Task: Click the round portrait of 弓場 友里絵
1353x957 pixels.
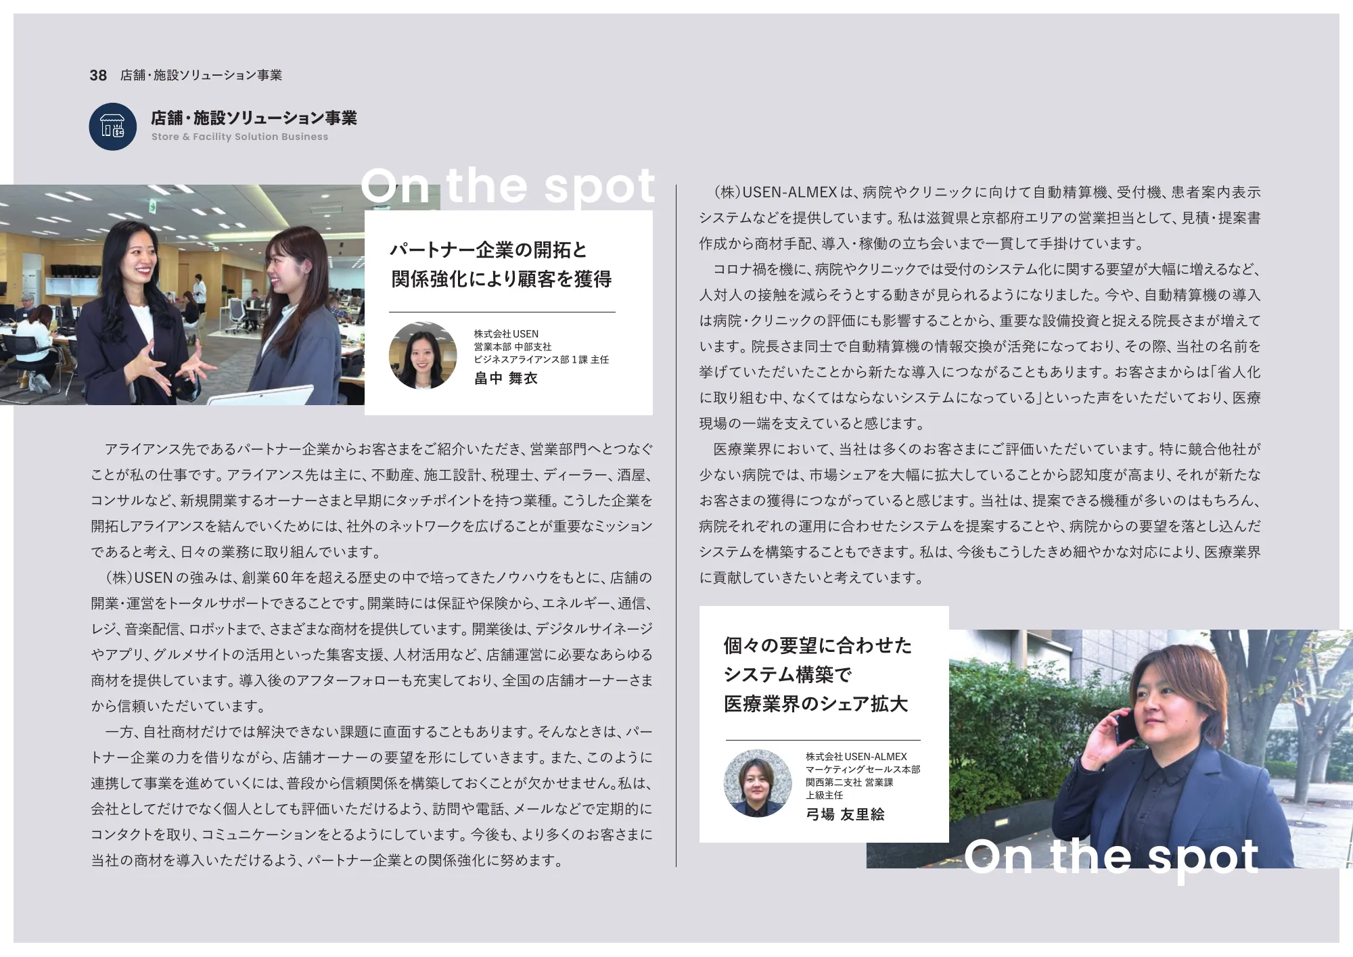Action: (758, 783)
